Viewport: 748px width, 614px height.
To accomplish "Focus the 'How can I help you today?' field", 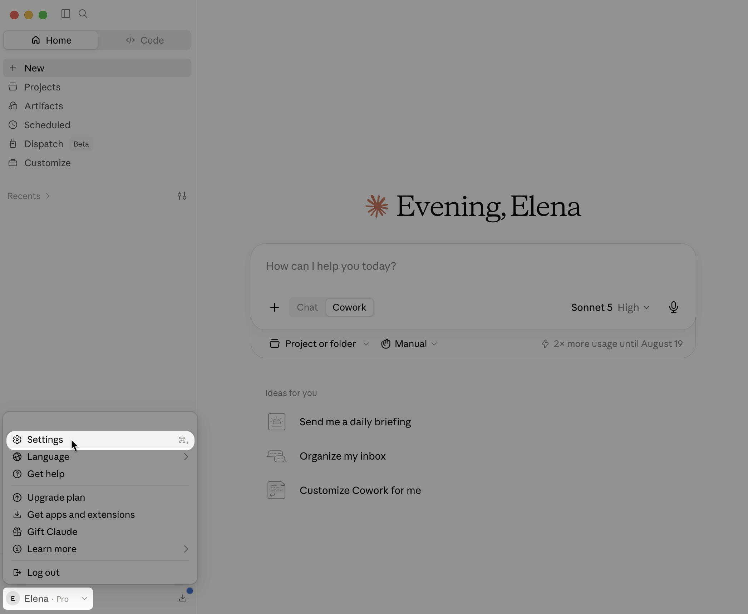I will (473, 266).
